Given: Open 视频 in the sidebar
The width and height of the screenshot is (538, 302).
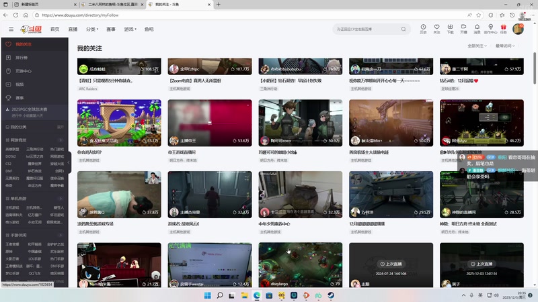Looking at the screenshot, I should pyautogui.click(x=35, y=85).
